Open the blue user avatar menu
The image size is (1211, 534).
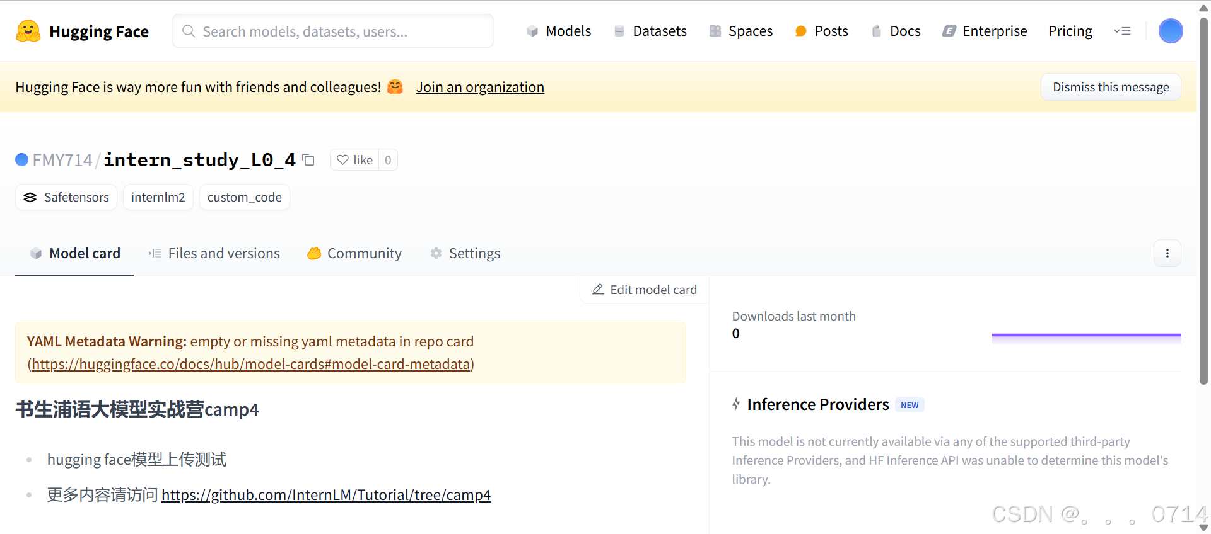pyautogui.click(x=1171, y=31)
